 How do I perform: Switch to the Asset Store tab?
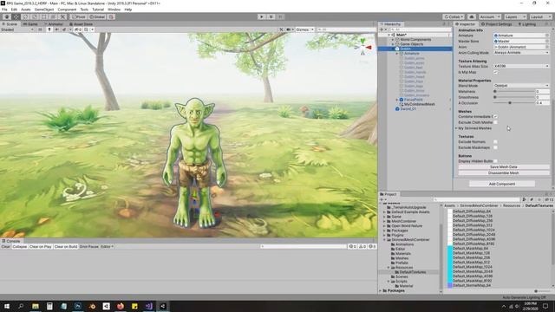pos(81,24)
